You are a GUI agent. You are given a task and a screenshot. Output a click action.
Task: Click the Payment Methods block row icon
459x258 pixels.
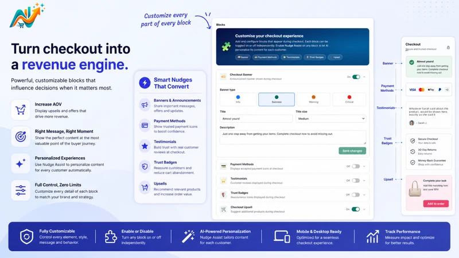pyautogui.click(x=223, y=166)
